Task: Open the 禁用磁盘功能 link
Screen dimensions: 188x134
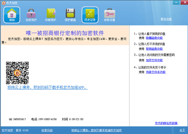Action: [154, 49]
